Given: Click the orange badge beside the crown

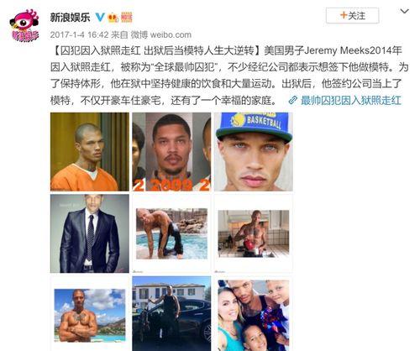Looking at the screenshot, I should tap(126, 18).
